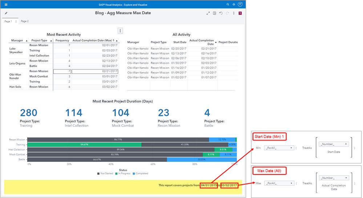Click Recon Mission 86.77% bar segment
This screenshot has width=363, height=198.
point(118,140)
